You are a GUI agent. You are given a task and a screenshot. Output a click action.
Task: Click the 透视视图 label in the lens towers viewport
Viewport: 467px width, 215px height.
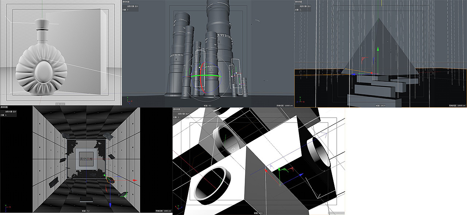(x=126, y=1)
